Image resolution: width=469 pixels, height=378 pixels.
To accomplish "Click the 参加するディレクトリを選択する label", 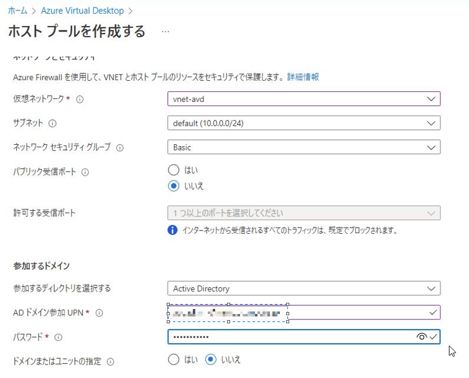I will 62,288.
